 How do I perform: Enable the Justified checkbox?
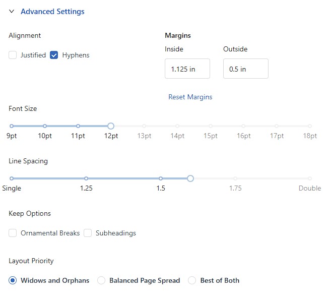pos(13,55)
